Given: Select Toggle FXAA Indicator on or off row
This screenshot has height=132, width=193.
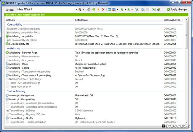Looking at the screenshot, I should pyautogui.click(x=95, y=83).
